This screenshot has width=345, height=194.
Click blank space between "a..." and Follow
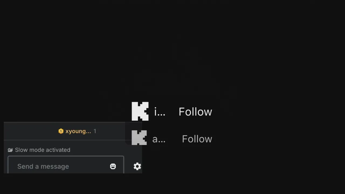[174, 139]
